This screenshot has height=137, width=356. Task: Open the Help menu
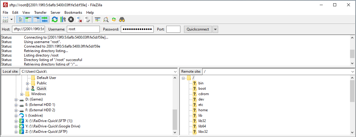pos(90,13)
